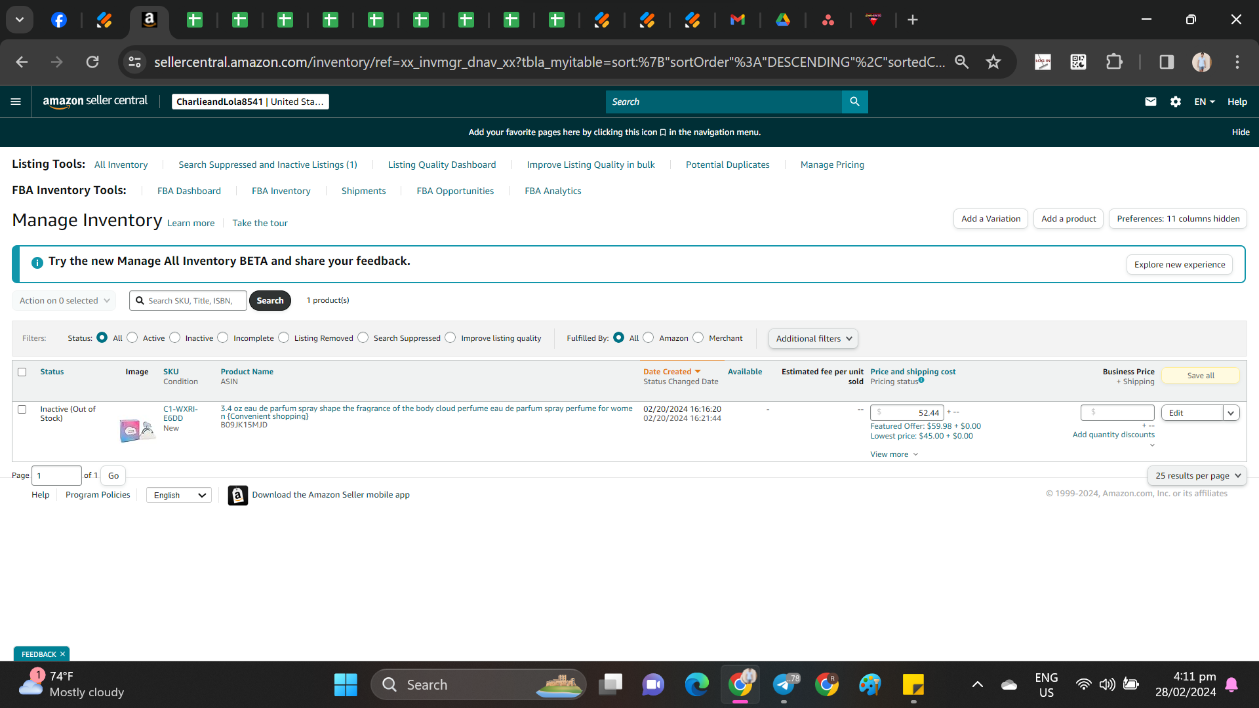Open FBA Analytics
The width and height of the screenshot is (1259, 708).
click(x=553, y=191)
